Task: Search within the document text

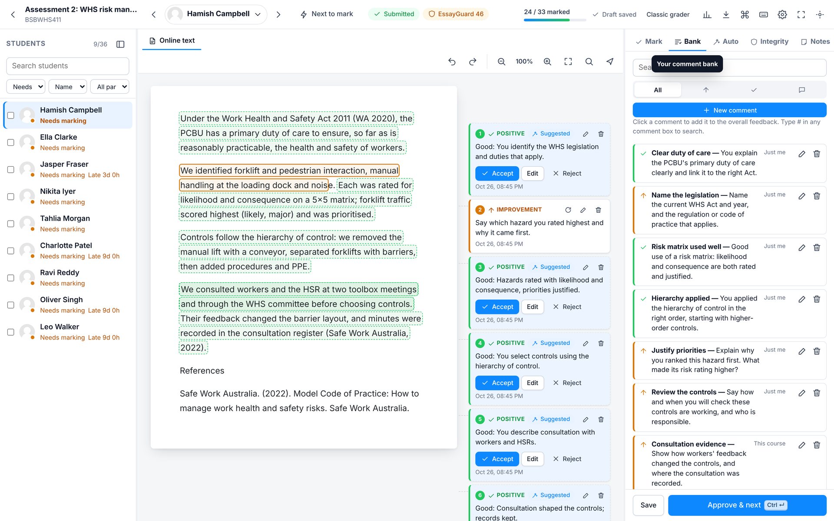Action: pyautogui.click(x=589, y=62)
